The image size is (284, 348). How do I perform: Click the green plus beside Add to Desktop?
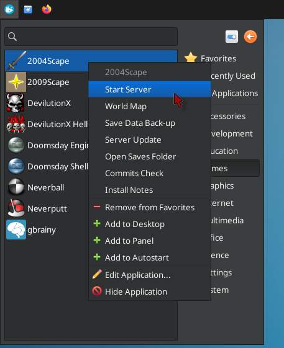click(97, 223)
